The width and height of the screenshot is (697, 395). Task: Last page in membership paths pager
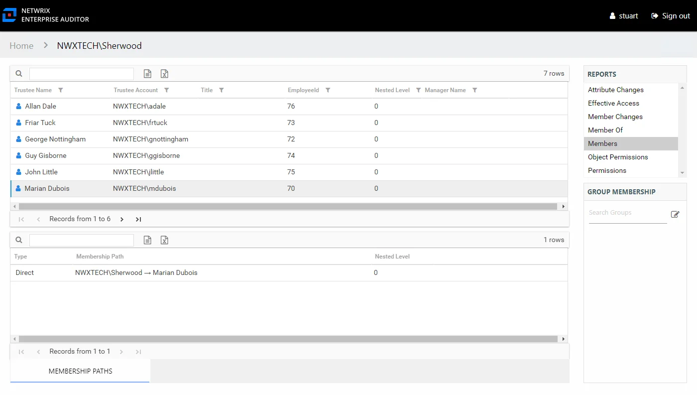(x=138, y=352)
